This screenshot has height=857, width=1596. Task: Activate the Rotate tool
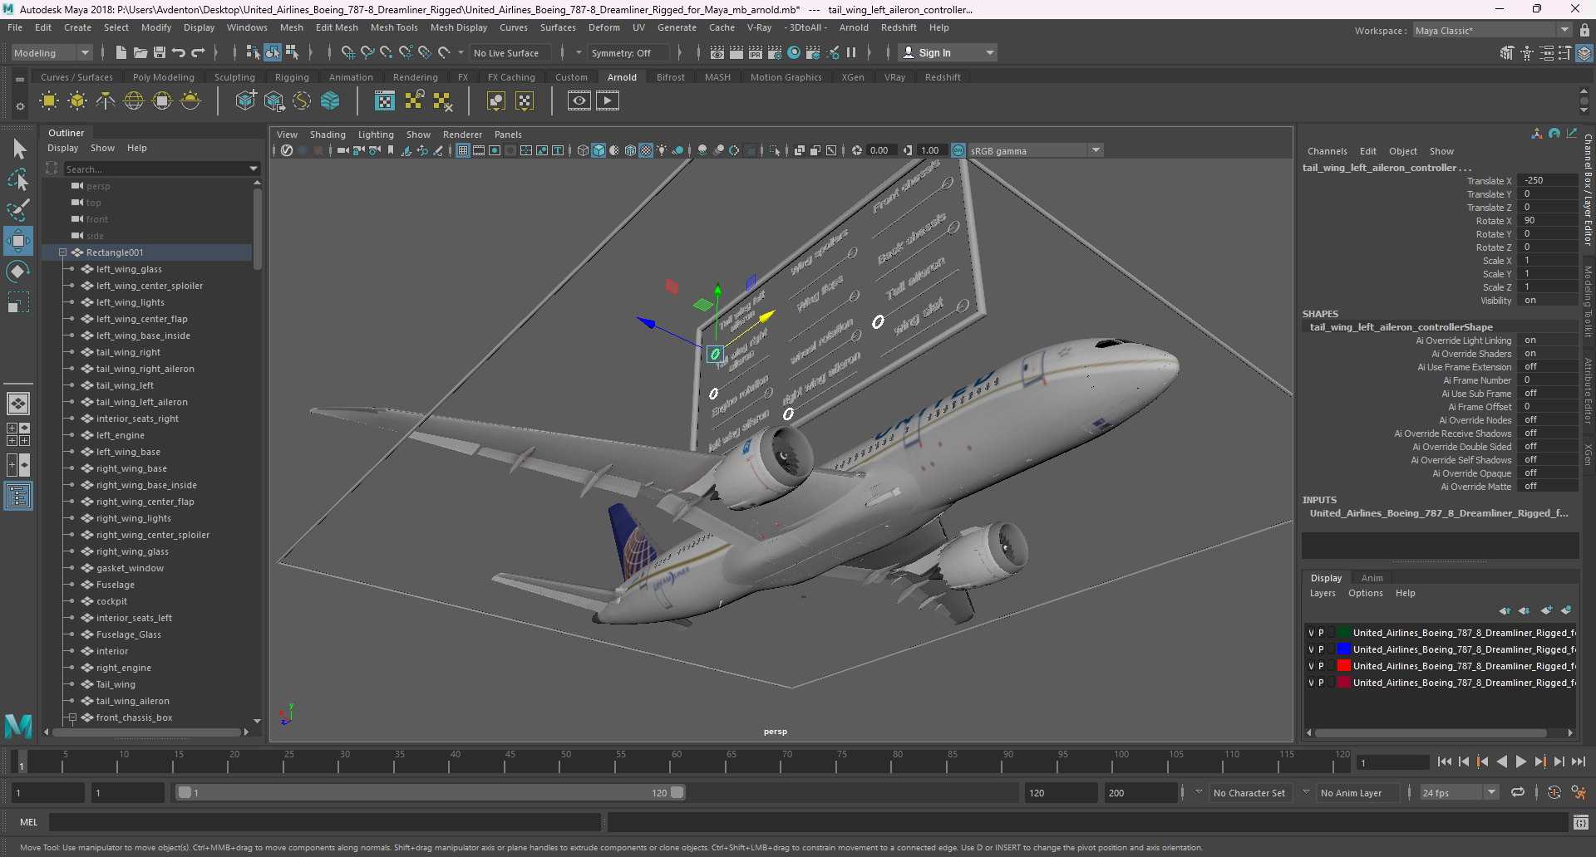click(17, 272)
